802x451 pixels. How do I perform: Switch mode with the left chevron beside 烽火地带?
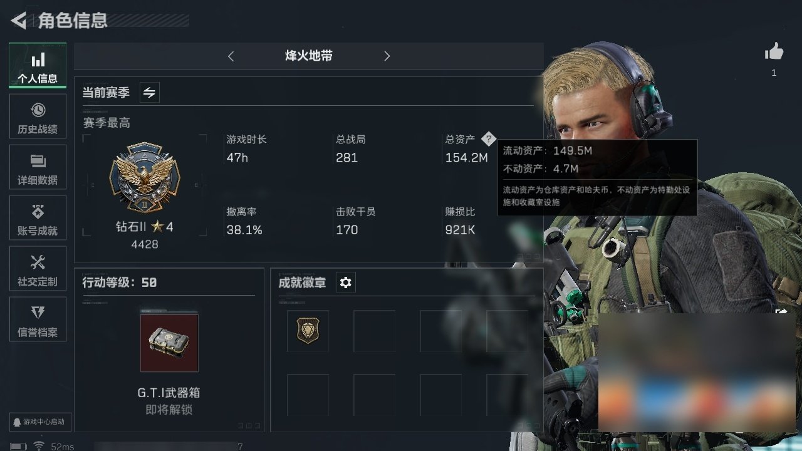pyautogui.click(x=231, y=56)
